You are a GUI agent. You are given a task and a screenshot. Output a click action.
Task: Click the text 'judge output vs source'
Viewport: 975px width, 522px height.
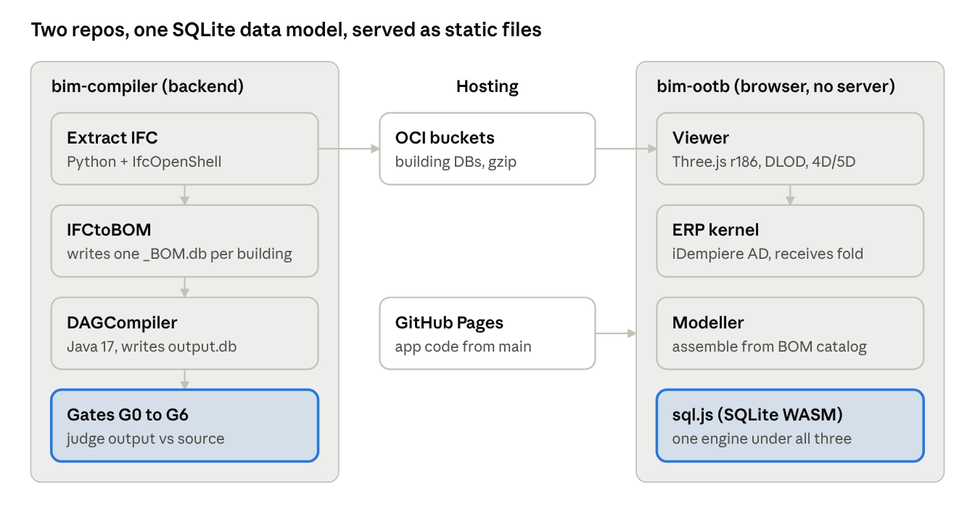[x=146, y=439]
